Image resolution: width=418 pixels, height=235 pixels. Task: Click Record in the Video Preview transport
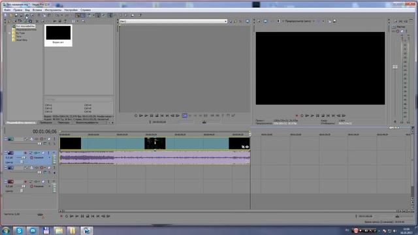(297, 116)
